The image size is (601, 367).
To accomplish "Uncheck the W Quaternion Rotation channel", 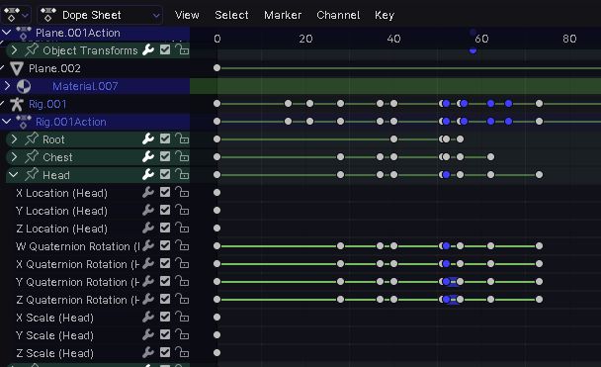I will point(165,245).
